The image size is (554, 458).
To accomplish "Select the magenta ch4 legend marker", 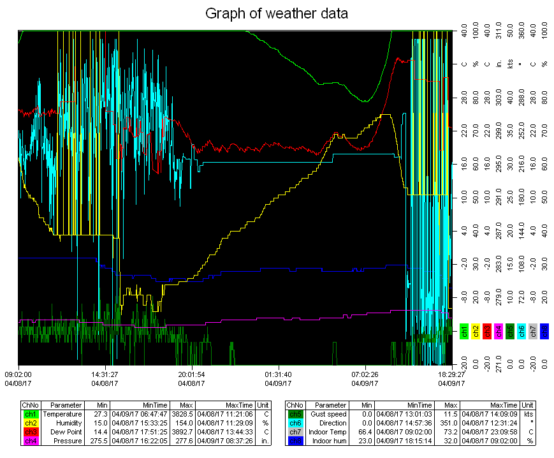I will 498,331.
